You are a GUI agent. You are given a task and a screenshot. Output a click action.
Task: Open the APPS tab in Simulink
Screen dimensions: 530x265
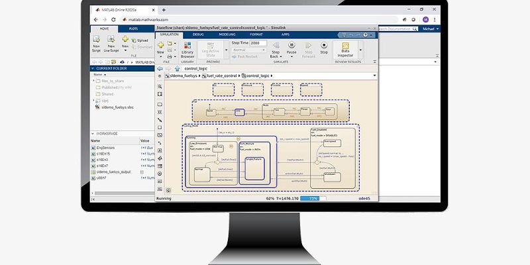(x=286, y=34)
